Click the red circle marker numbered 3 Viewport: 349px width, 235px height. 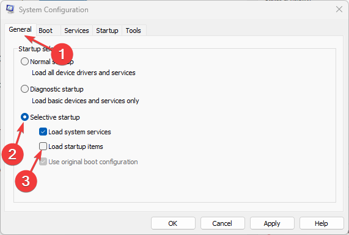tap(26, 181)
